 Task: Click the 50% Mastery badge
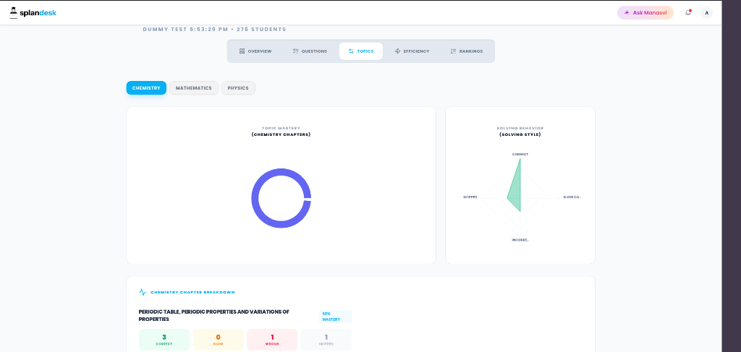point(334,317)
